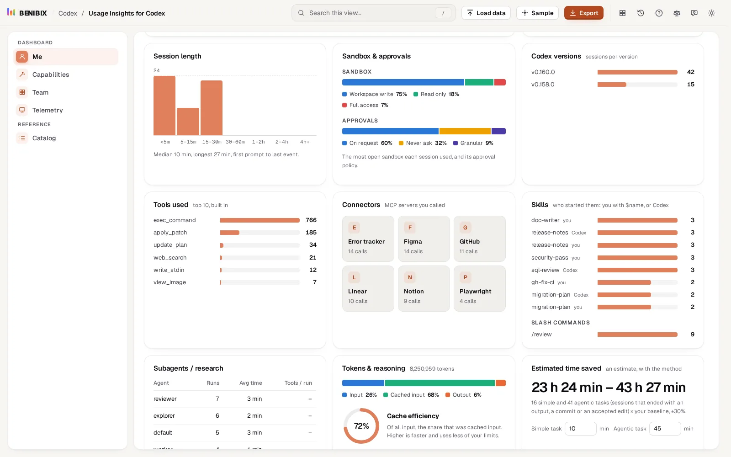
Task: Open the Me dashboard page
Action: coord(66,57)
